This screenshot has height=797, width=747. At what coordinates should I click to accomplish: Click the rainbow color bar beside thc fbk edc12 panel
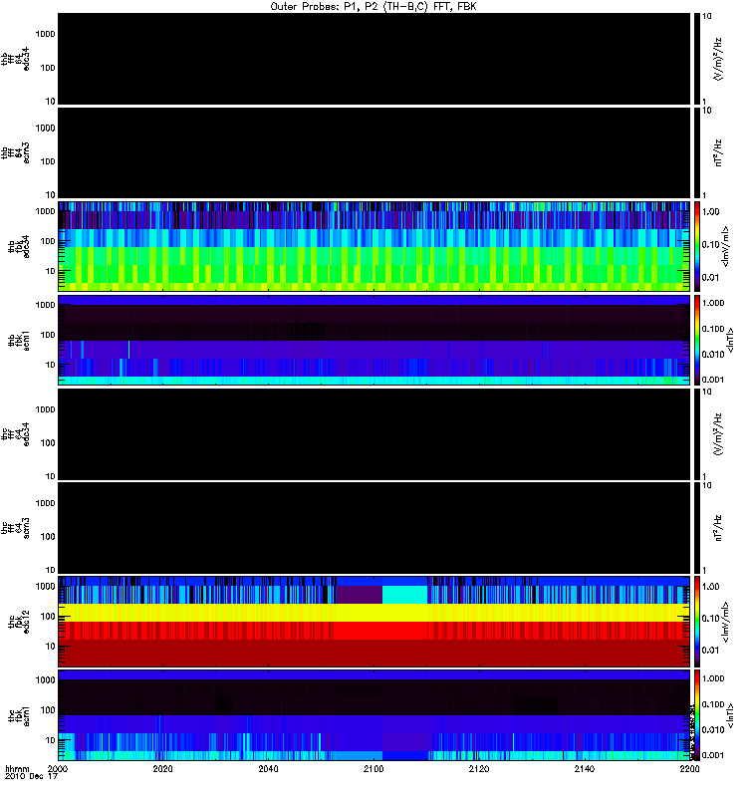(x=697, y=622)
